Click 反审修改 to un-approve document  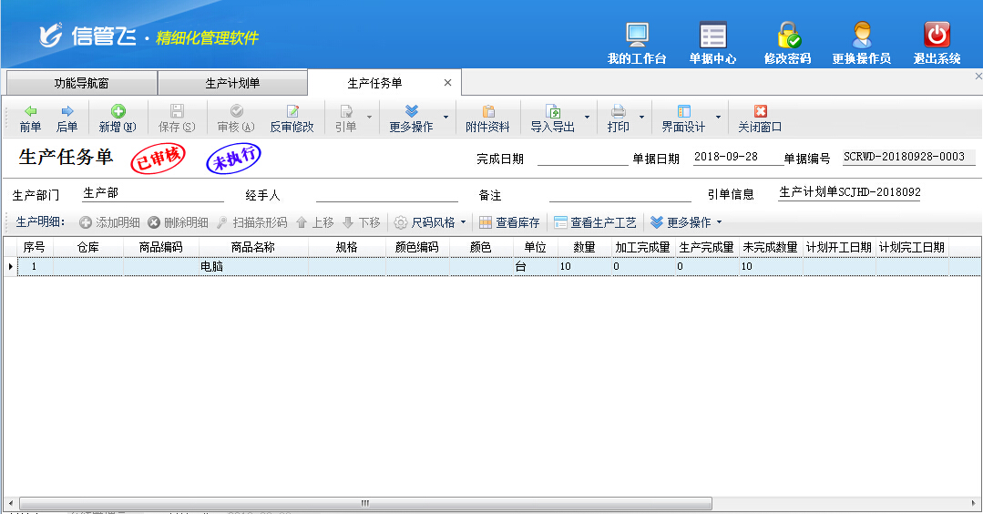pos(292,118)
